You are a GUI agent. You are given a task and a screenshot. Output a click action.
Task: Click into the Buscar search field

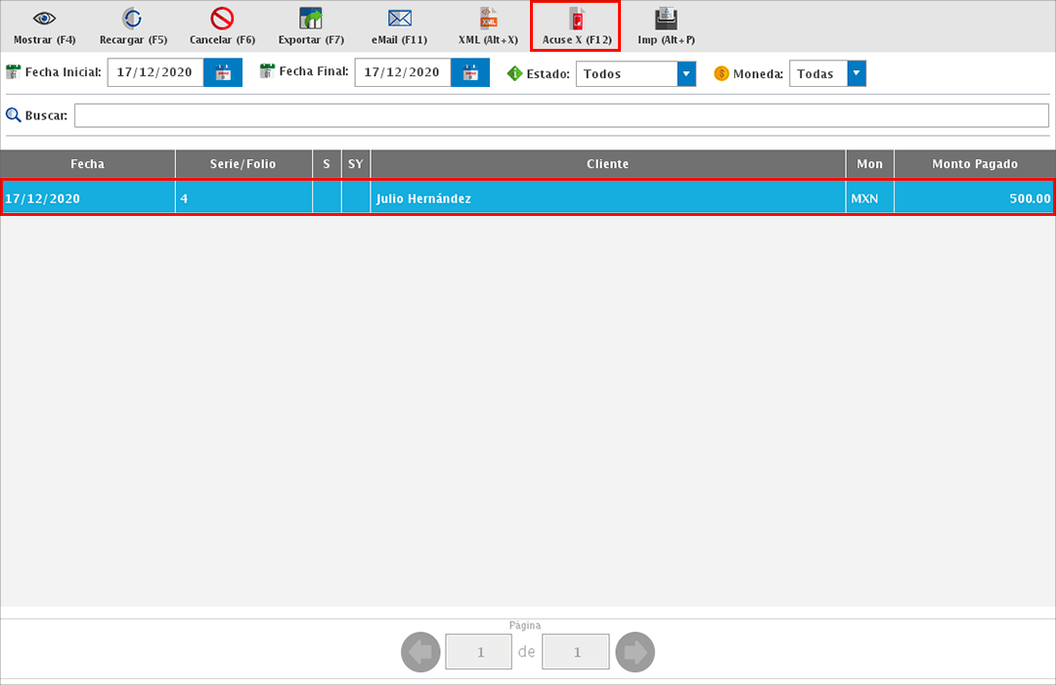[x=560, y=115]
